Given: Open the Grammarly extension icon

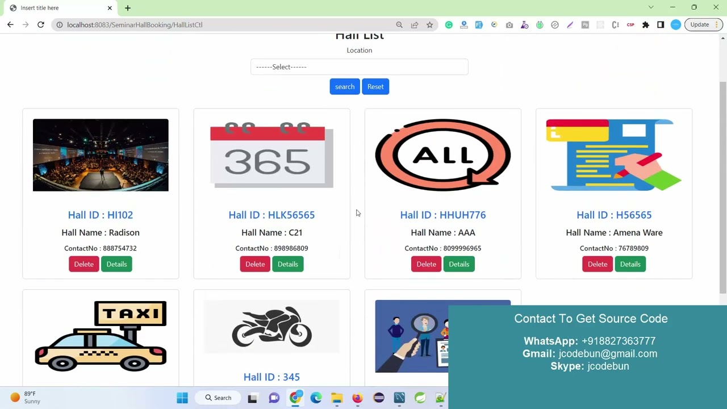Looking at the screenshot, I should 449,24.
